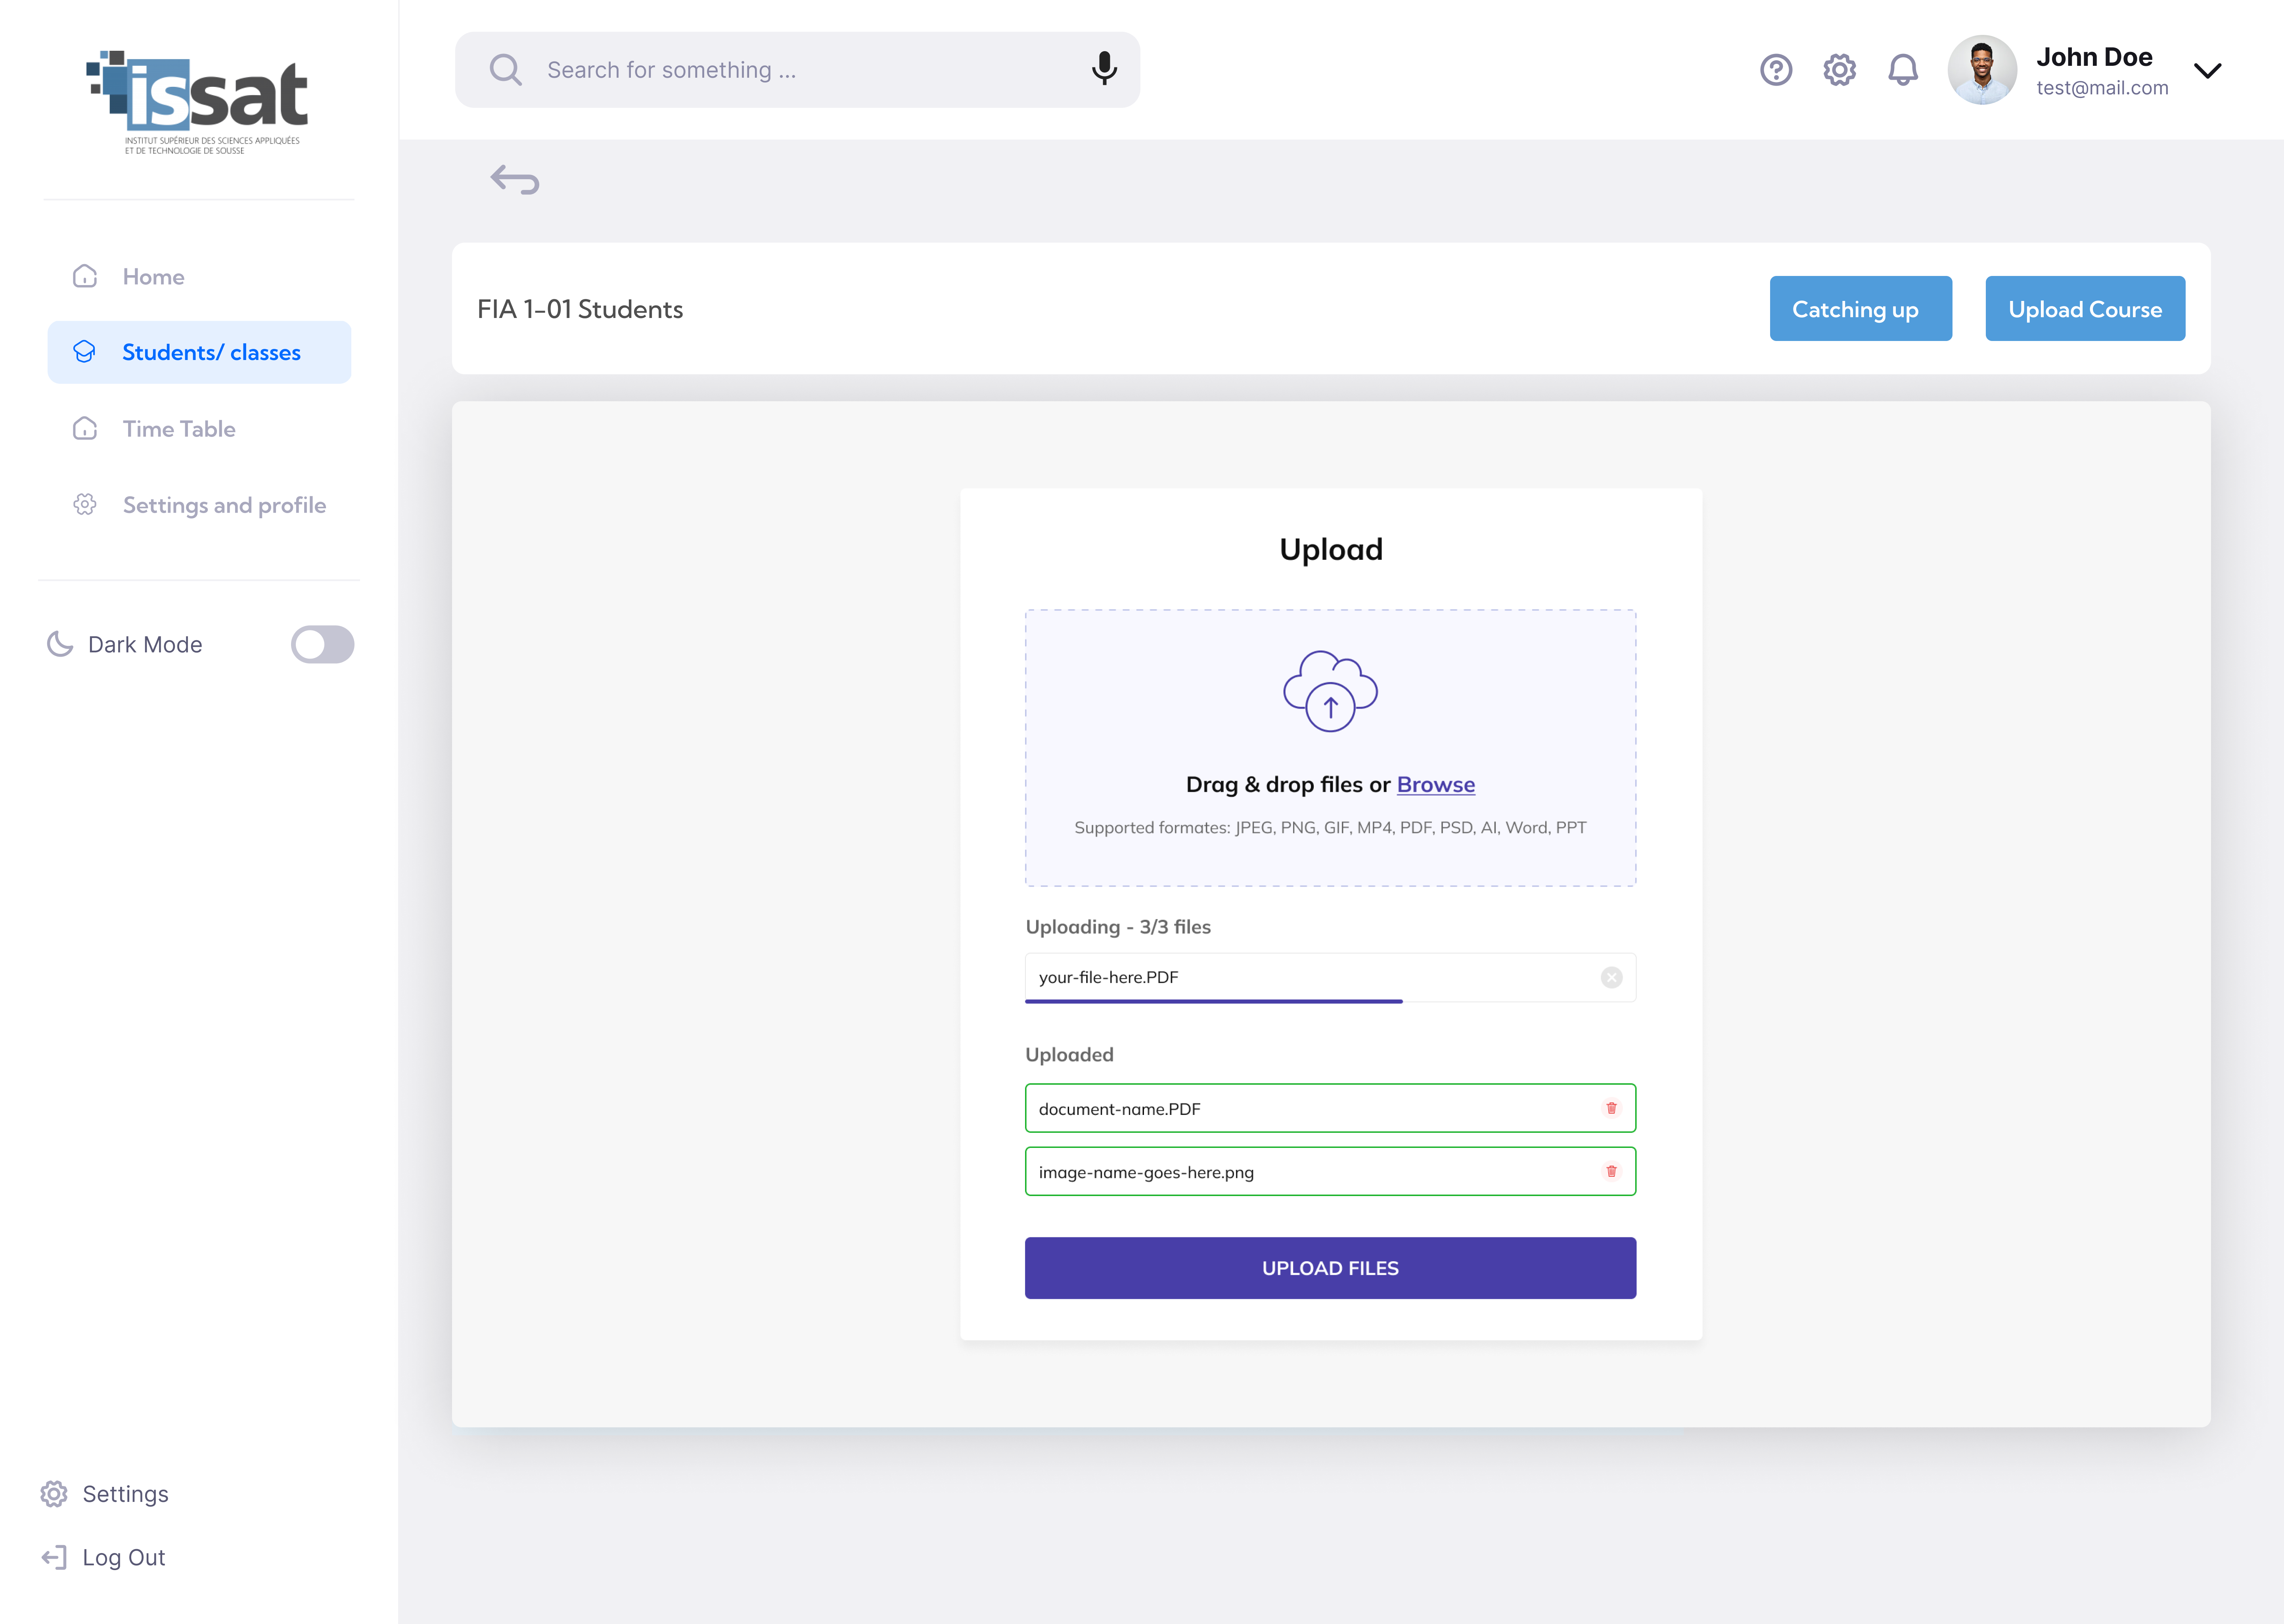
Task: Expand user account dropdown chevron
Action: tap(2207, 70)
